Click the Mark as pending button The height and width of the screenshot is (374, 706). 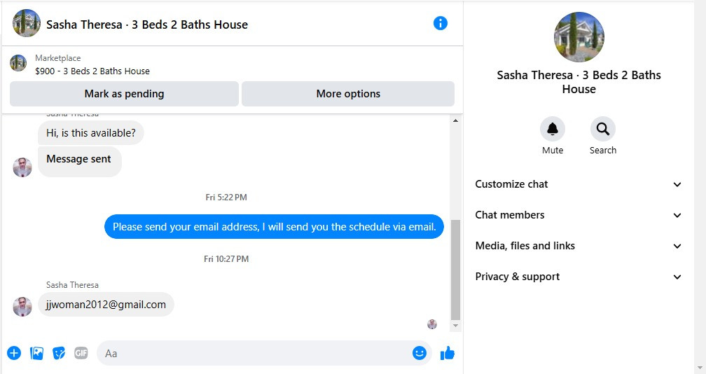pos(124,94)
